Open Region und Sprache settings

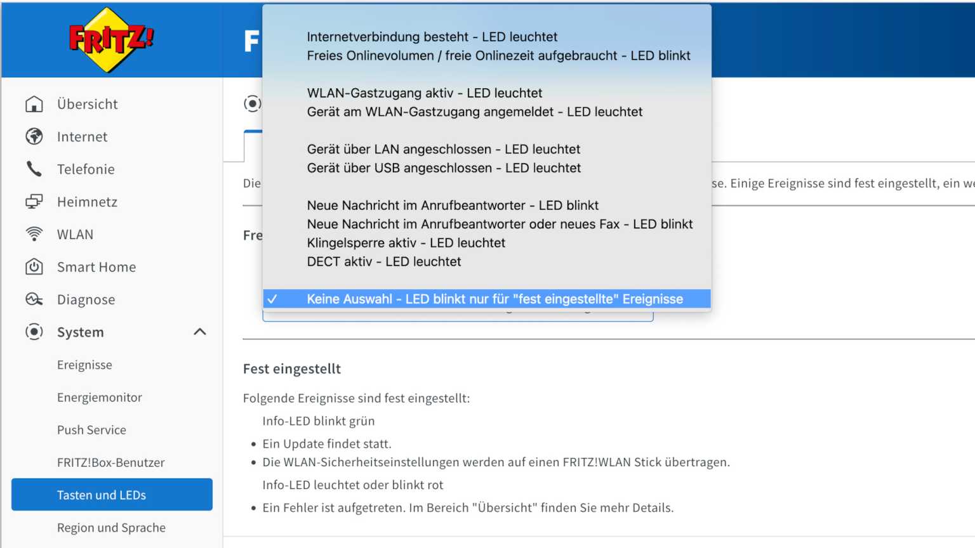tap(111, 528)
